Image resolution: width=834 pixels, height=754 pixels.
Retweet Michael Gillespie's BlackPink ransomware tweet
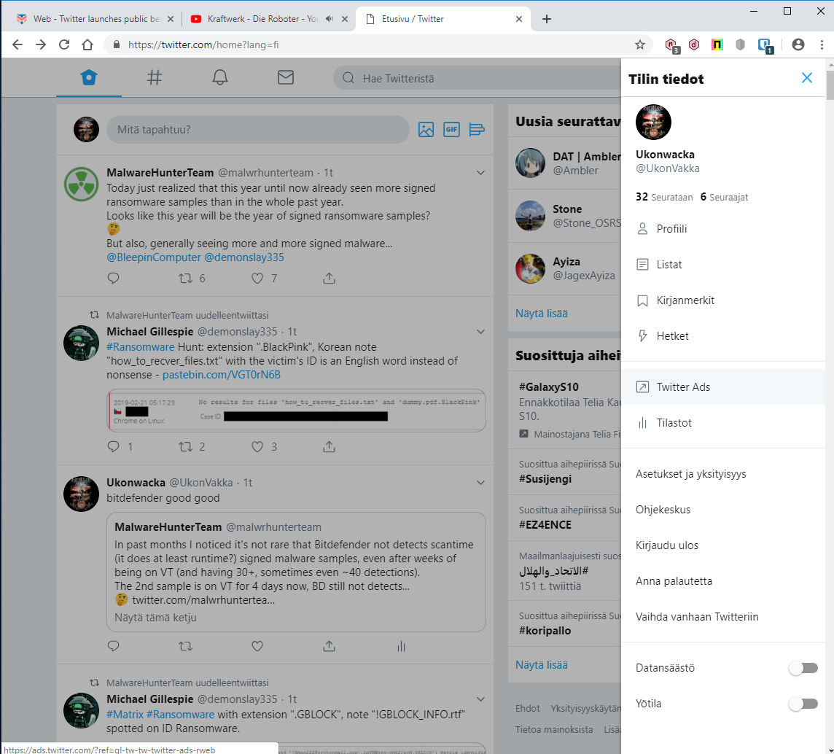(185, 446)
